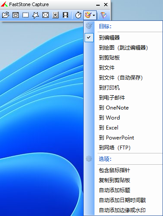Screen dimensions: 163x216
Task: Collapse the output palette dropdown arrow
Action: [94, 15]
